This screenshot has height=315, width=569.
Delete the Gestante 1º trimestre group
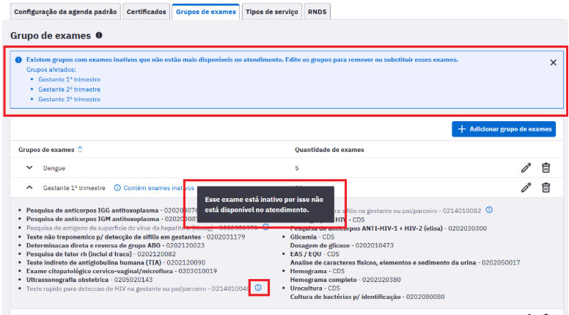[x=546, y=188]
